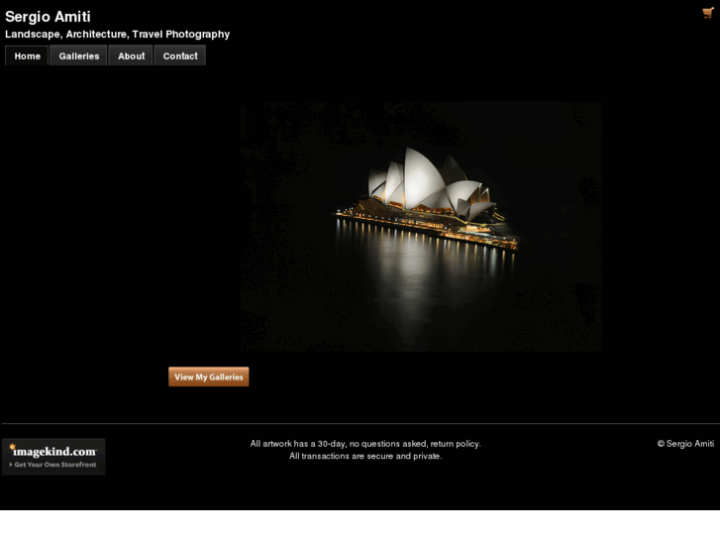Open the Contact tab

tap(180, 55)
